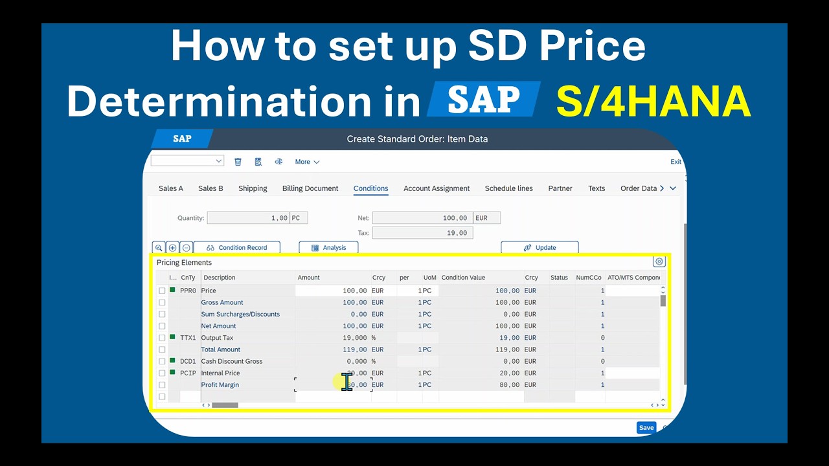
Task: Click the Update button
Action: point(539,248)
